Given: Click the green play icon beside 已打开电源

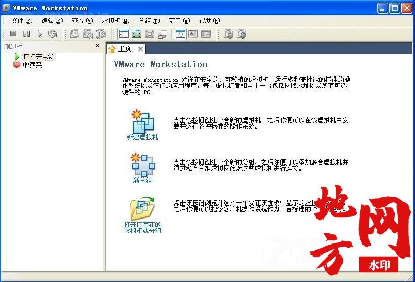Looking at the screenshot, I should pos(17,57).
